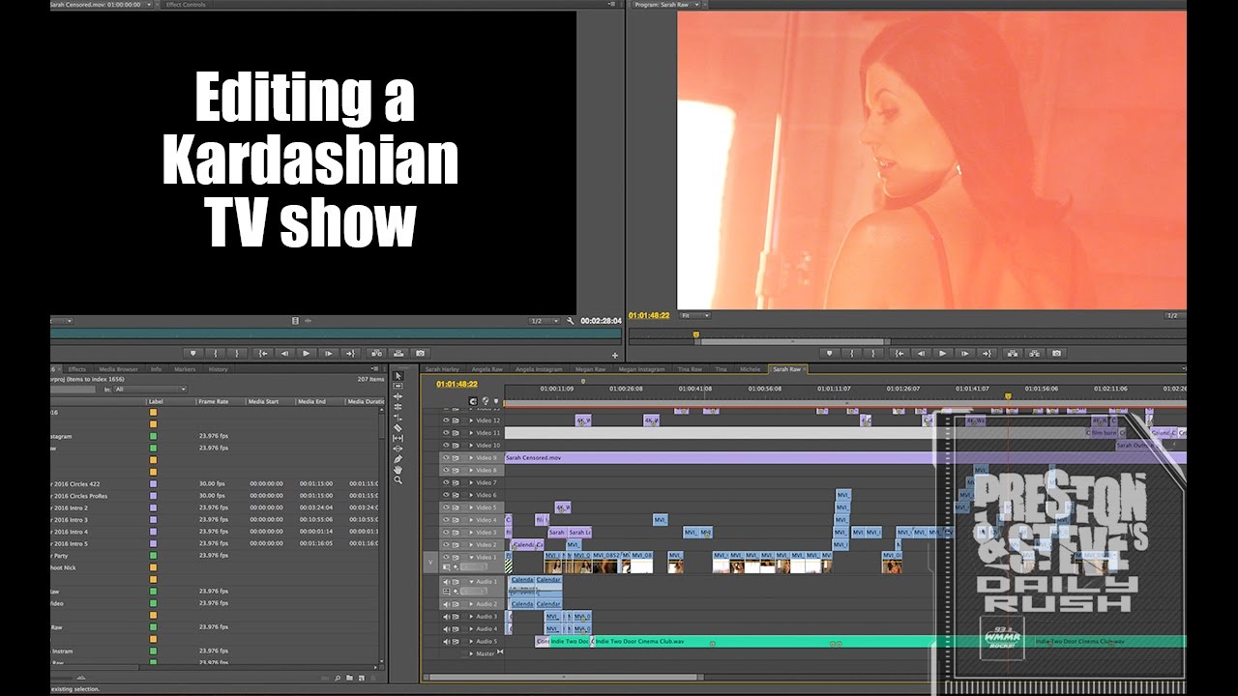Click Program monitor timecode 01:01:48:22
1238x696 pixels.
pos(649,315)
